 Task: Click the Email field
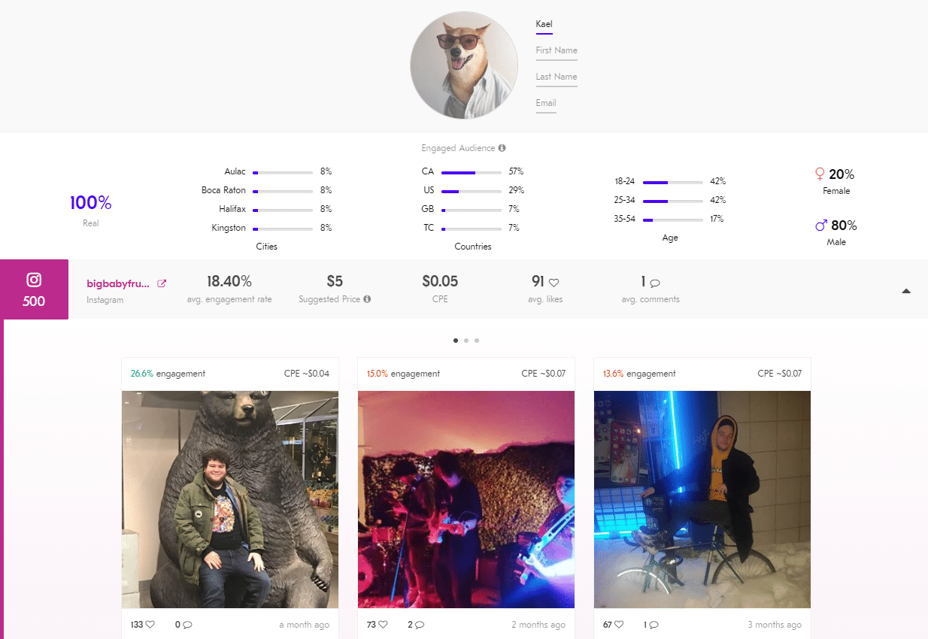pos(546,104)
